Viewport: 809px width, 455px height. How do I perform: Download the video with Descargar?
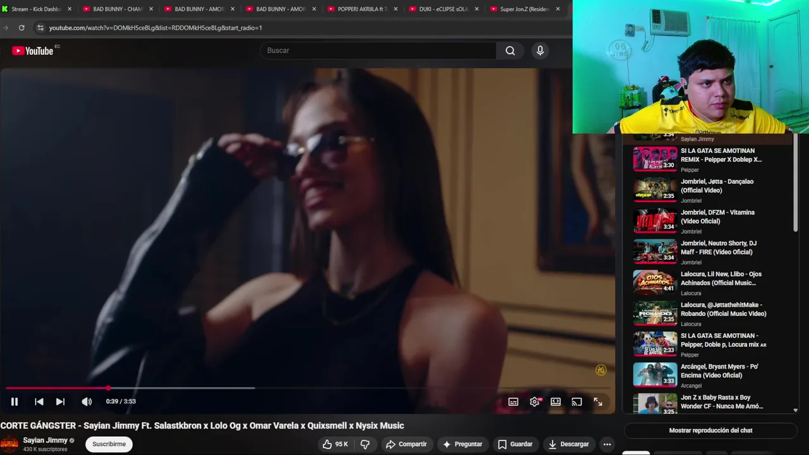click(x=568, y=444)
